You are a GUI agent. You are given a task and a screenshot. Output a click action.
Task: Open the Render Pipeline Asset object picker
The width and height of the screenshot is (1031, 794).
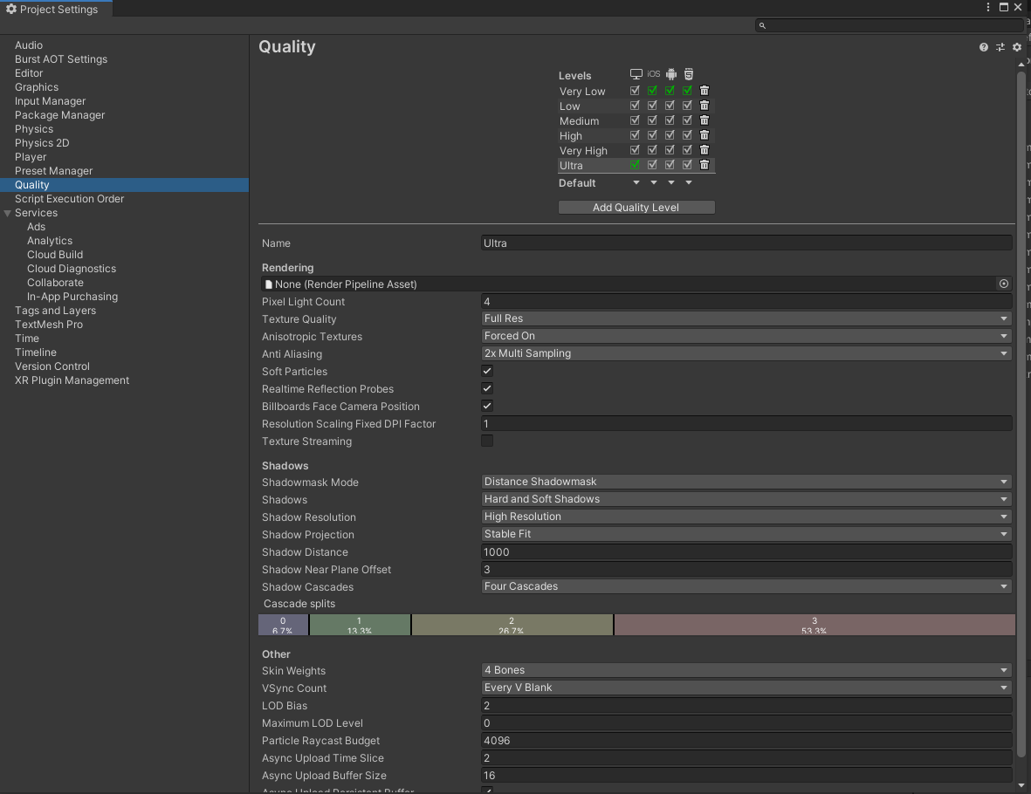pos(1003,284)
